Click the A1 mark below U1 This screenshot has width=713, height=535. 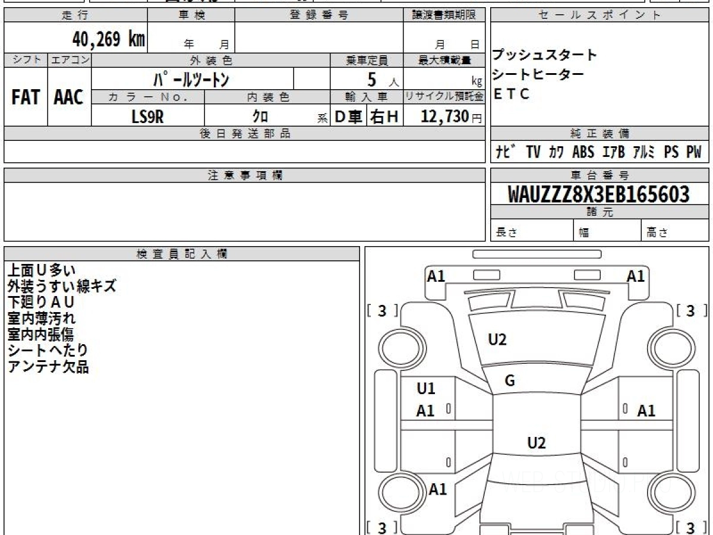(425, 411)
